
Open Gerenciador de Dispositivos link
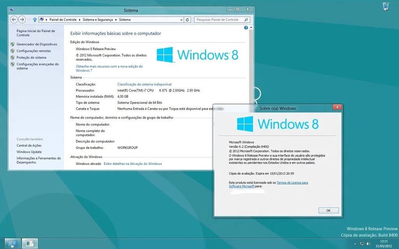(37, 44)
